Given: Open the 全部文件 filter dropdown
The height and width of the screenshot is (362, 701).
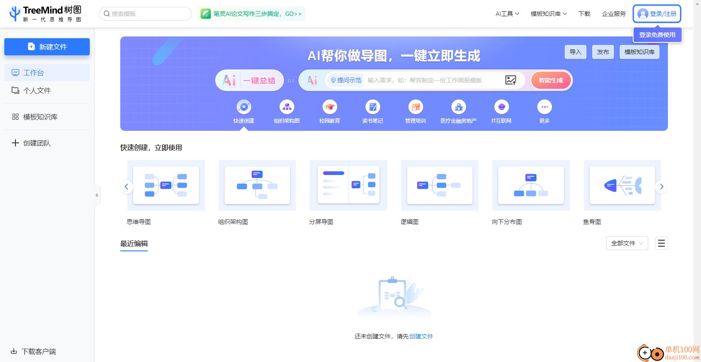Looking at the screenshot, I should click(627, 243).
